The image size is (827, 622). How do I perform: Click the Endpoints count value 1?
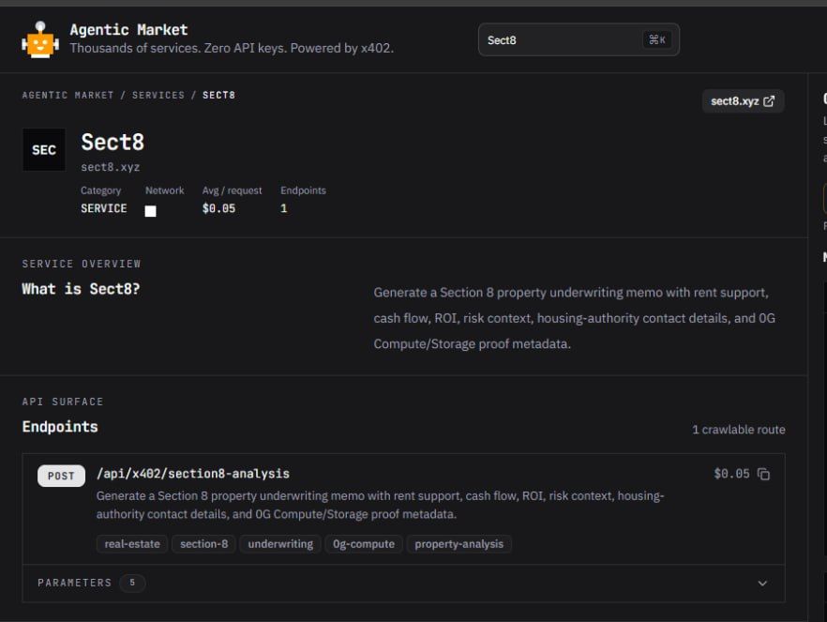pyautogui.click(x=284, y=208)
